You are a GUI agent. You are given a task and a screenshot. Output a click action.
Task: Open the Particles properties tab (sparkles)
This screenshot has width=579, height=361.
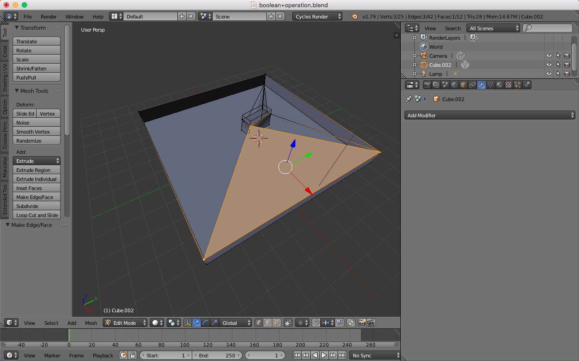tap(517, 85)
